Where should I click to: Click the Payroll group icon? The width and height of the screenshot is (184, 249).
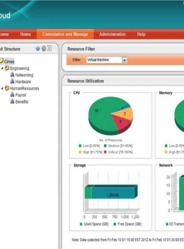[x=12, y=95]
